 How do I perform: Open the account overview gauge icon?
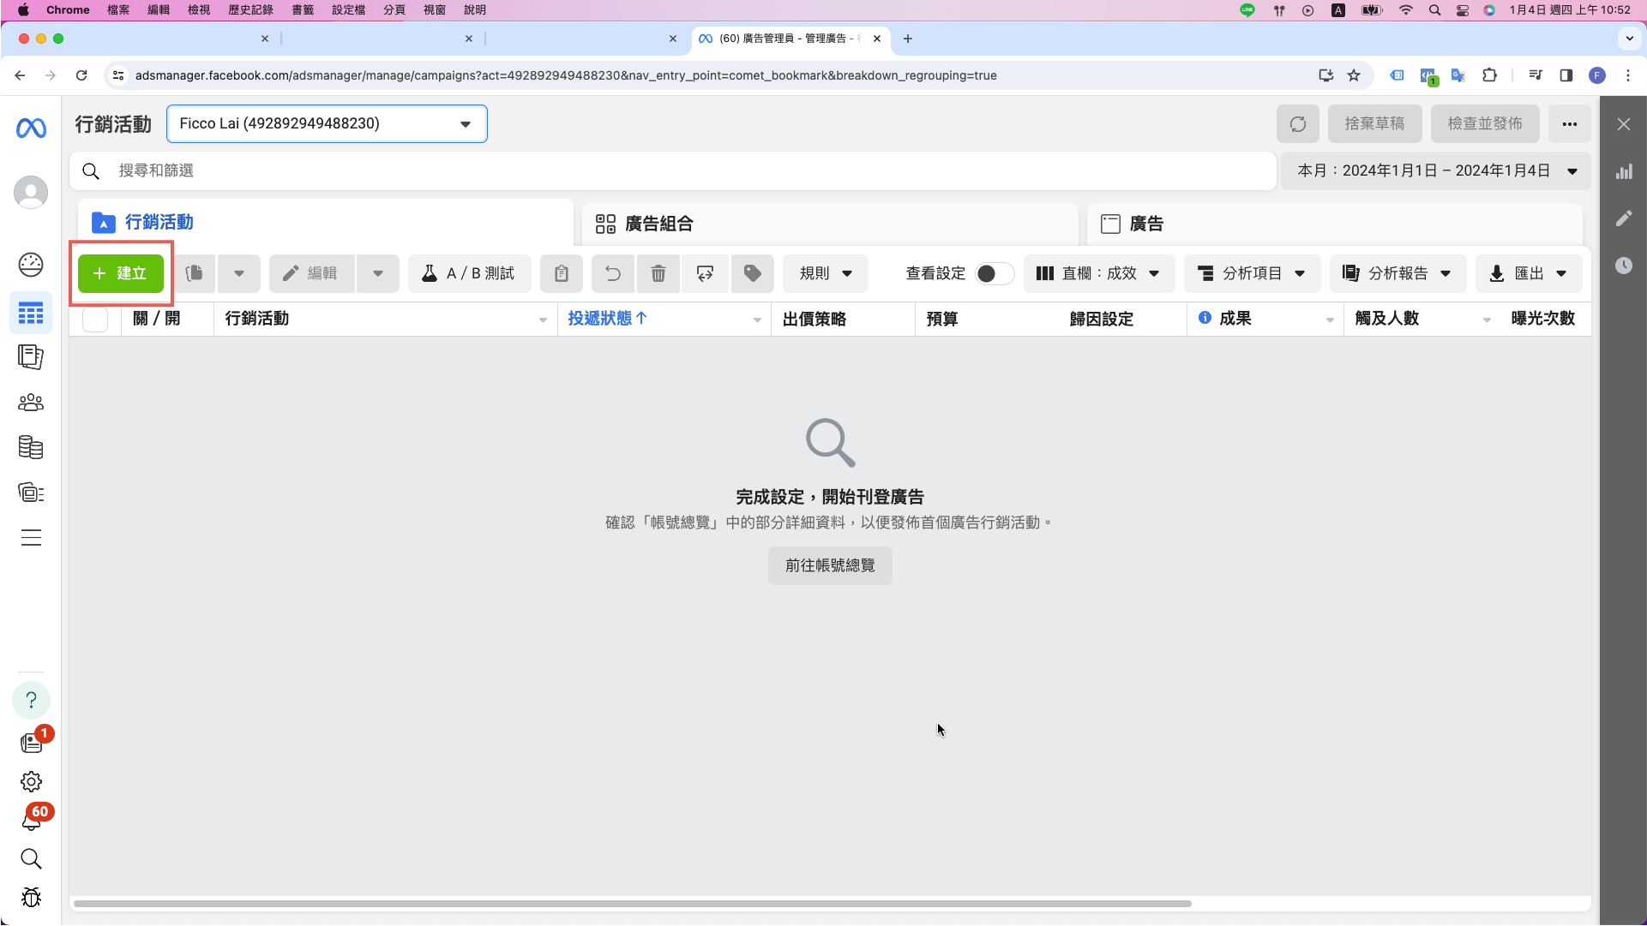click(x=31, y=265)
